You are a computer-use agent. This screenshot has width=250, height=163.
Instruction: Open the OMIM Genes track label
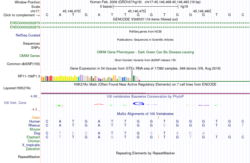[x=30, y=56]
